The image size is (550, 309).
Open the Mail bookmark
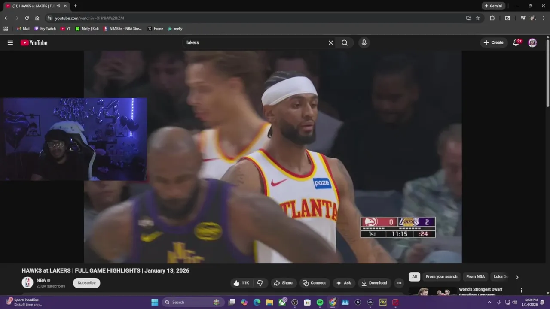[x=23, y=29]
